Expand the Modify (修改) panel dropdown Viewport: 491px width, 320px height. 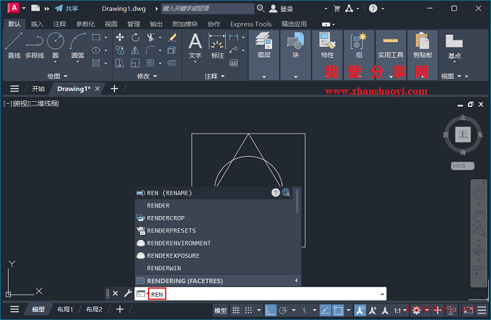147,76
